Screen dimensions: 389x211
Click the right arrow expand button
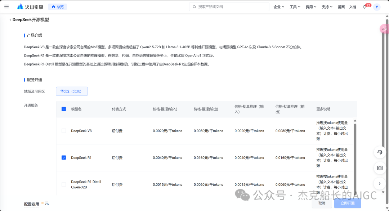[380, 184]
